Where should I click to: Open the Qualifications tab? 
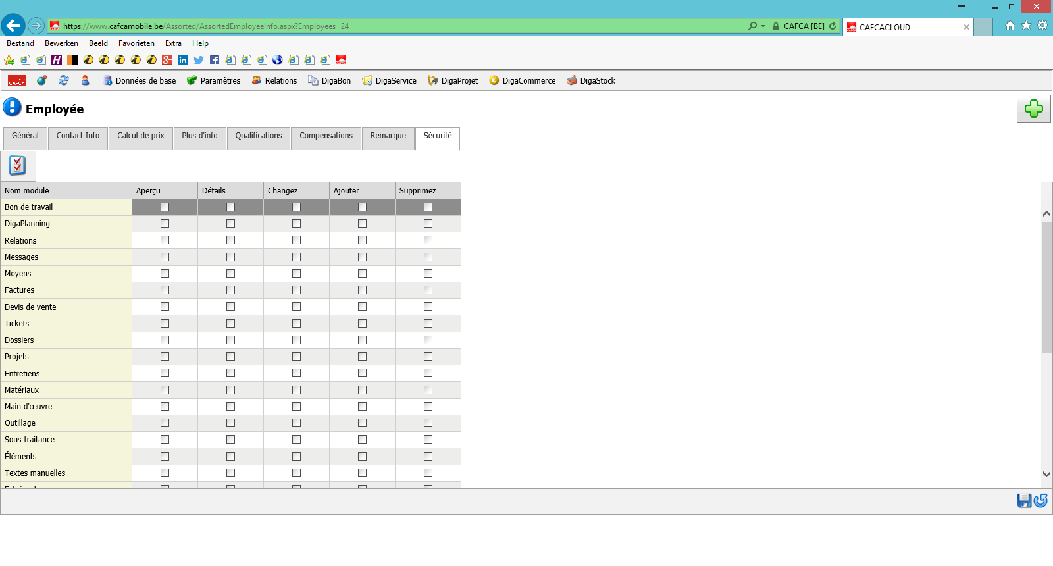click(259, 138)
